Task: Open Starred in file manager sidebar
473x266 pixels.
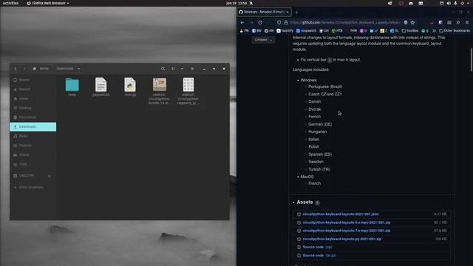Action: point(33,89)
